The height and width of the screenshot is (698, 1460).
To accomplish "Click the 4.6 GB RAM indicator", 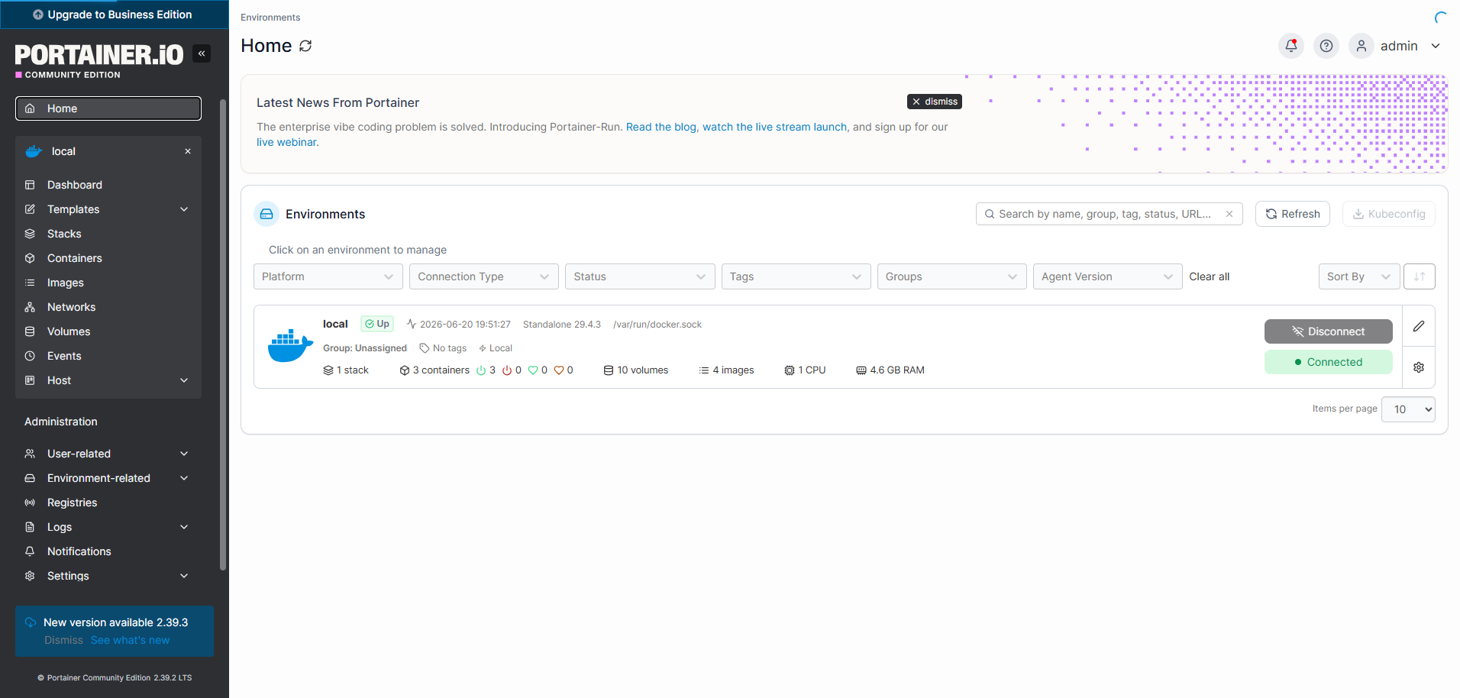I will (890, 370).
